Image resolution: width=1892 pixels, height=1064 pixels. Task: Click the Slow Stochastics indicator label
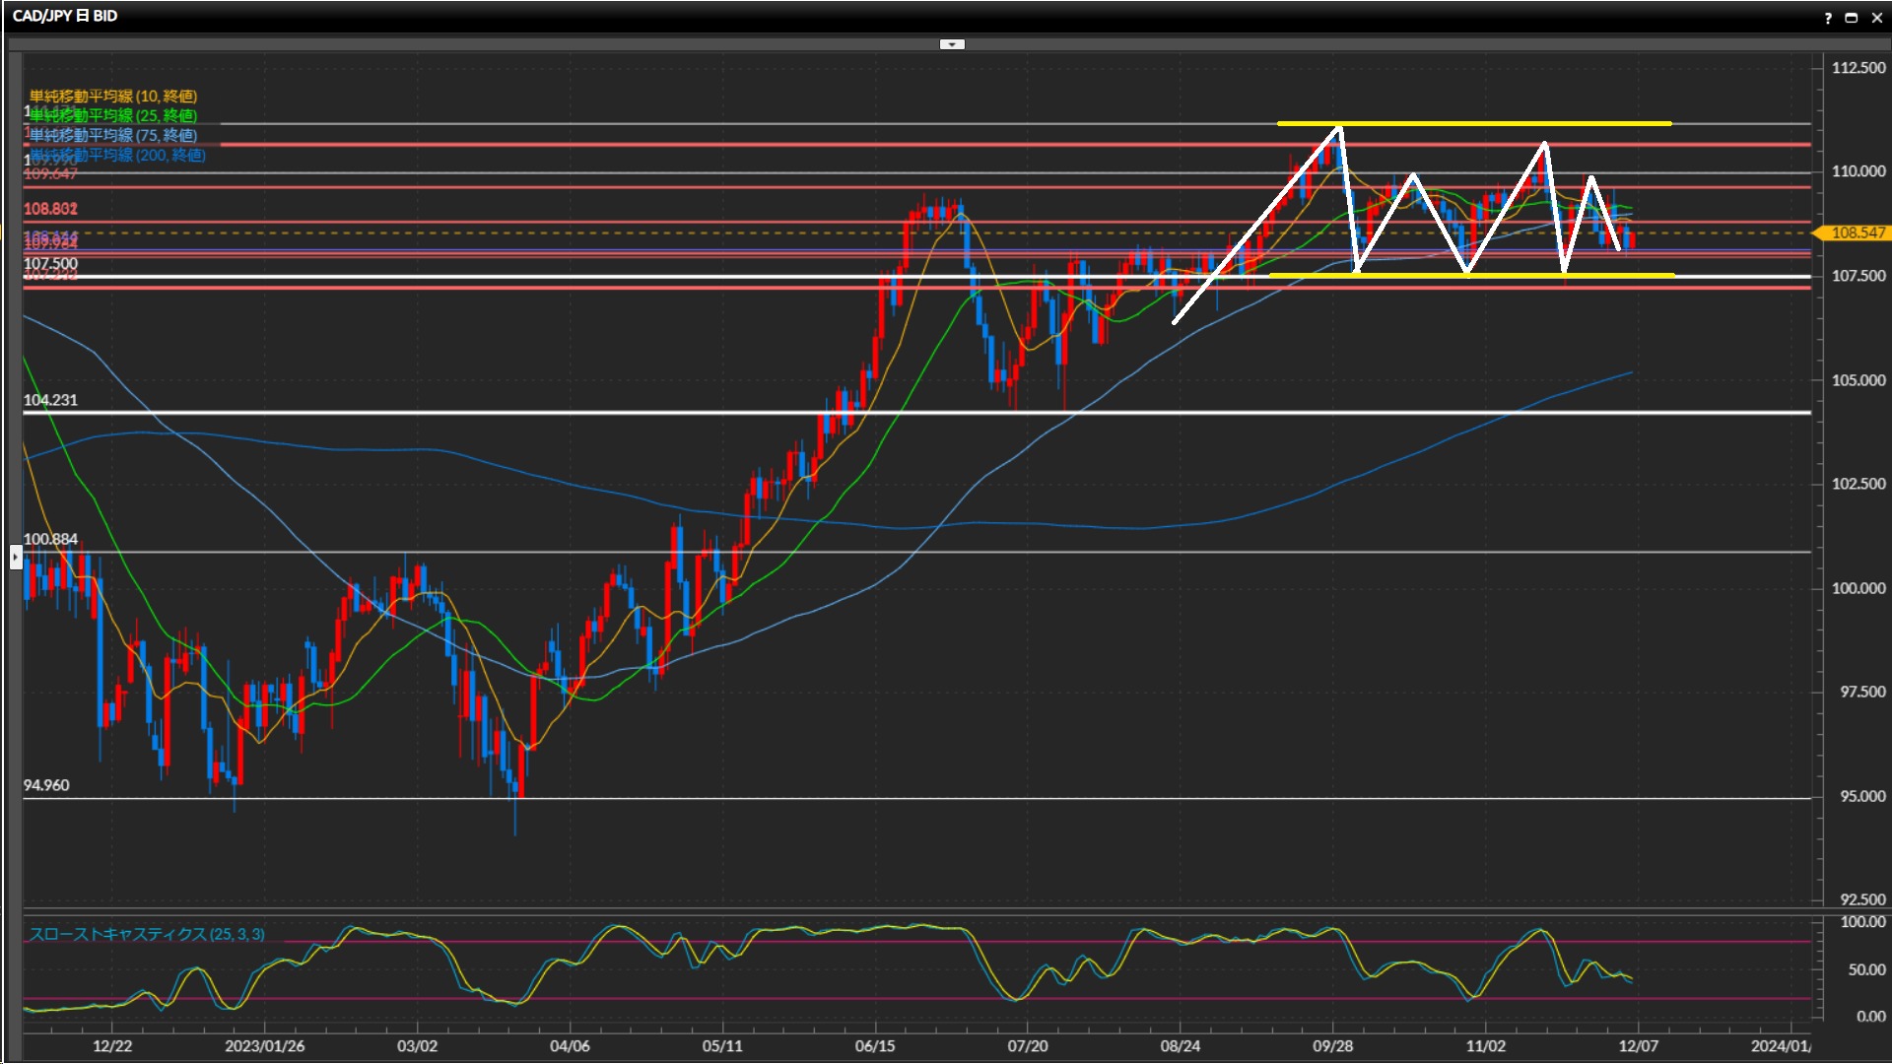146,934
